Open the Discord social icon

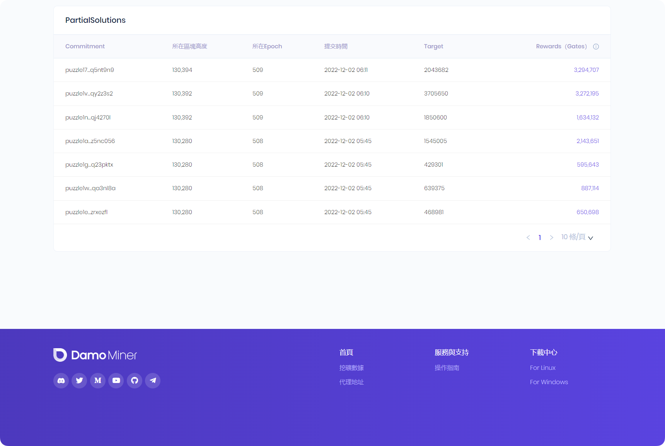[x=61, y=381]
